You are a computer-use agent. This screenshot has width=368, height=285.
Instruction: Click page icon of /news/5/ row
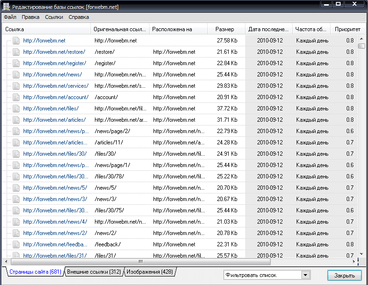[x=16, y=188]
